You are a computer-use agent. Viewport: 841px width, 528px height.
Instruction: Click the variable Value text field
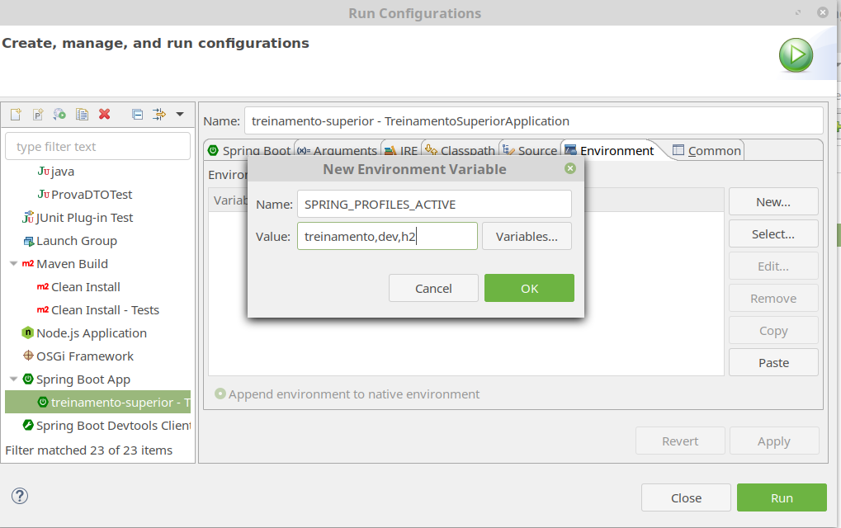(x=387, y=236)
